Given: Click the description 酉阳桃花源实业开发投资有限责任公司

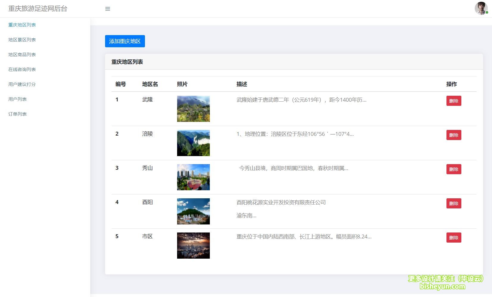Looking at the screenshot, I should pos(281,202).
